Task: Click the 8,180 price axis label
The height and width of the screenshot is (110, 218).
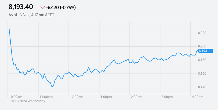Action: tap(202, 60)
